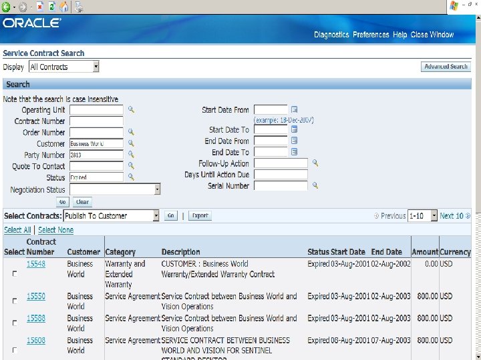
Task: Open Preferences in the header
Action: (371, 35)
